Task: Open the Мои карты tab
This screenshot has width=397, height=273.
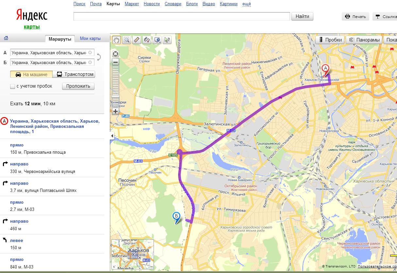Action: [90, 38]
